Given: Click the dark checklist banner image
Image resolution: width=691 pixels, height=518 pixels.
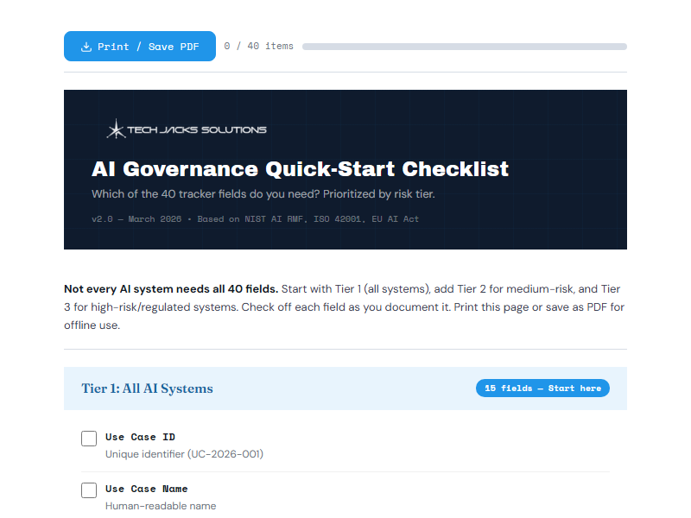Looking at the screenshot, I should pyautogui.click(x=345, y=169).
